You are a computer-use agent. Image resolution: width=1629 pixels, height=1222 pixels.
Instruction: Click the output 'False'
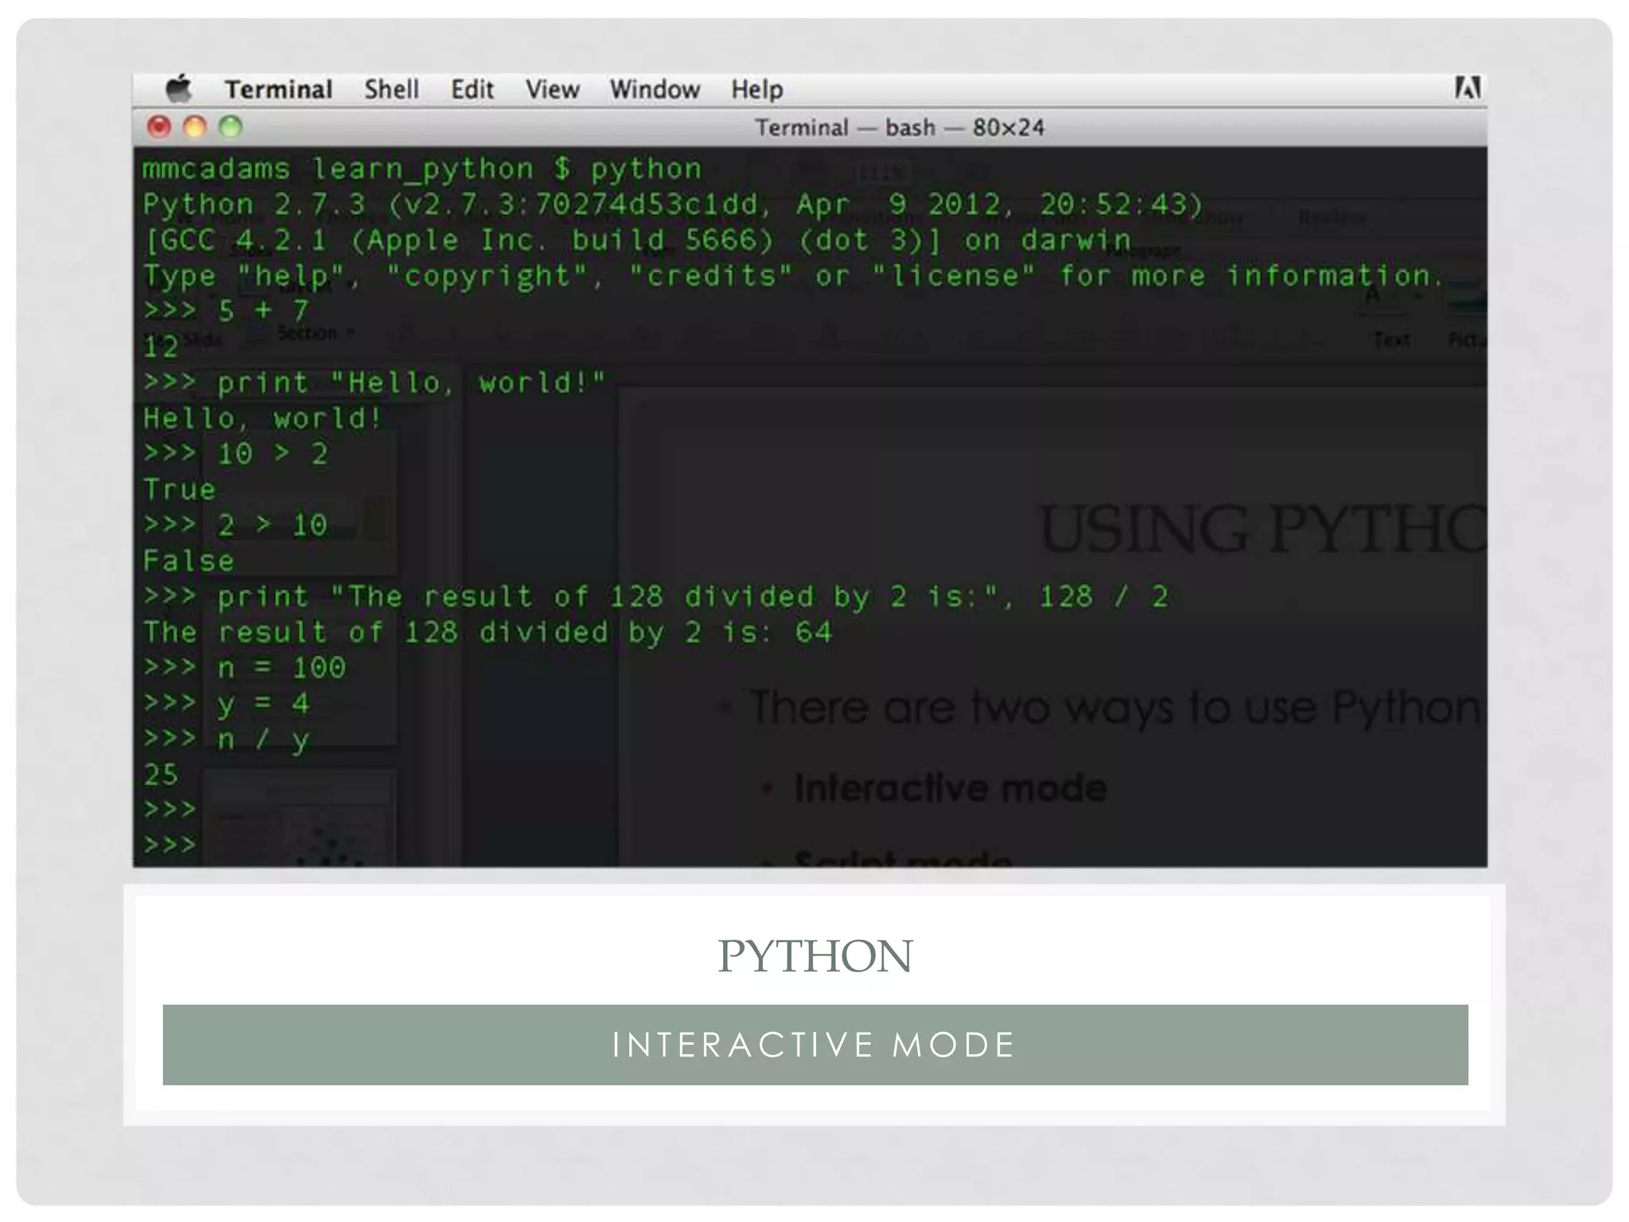(189, 561)
